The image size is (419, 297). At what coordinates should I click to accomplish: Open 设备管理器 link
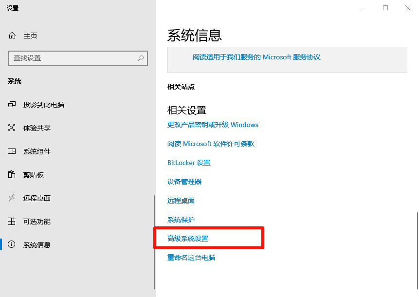(x=184, y=182)
